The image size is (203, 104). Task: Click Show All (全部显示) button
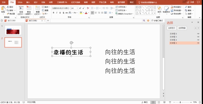click(x=172, y=28)
